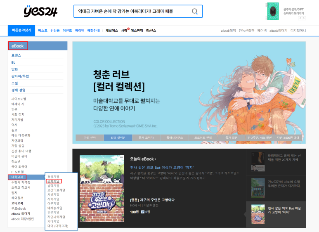Select the IT 모바일 category
319x232 pixels.
point(17,172)
